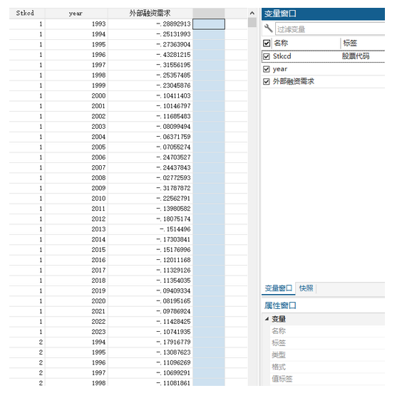
Task: Click the data grid vertical scrollbar thumb
Action: [x=252, y=22]
